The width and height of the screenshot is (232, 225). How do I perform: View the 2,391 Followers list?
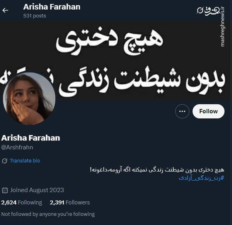pos(70,202)
